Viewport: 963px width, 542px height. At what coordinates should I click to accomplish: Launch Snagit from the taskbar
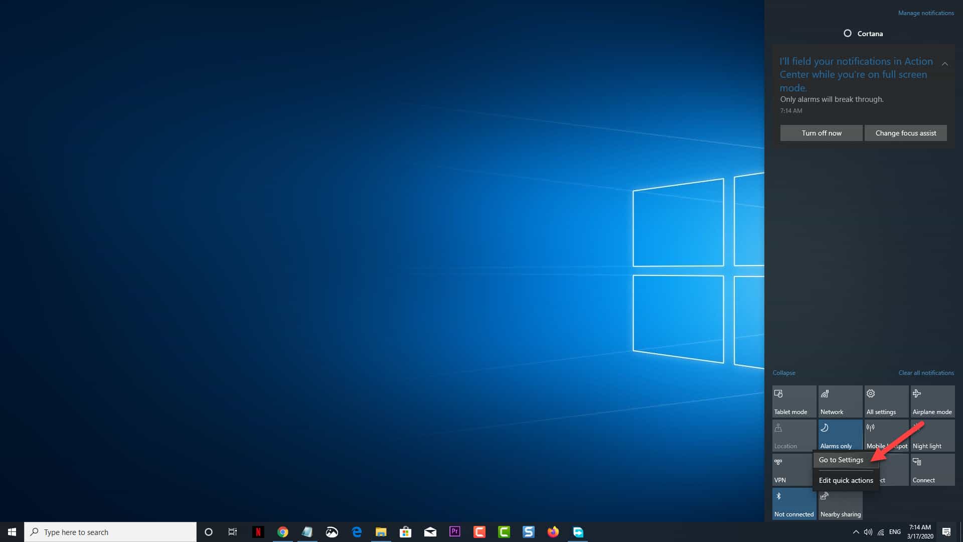tap(529, 532)
